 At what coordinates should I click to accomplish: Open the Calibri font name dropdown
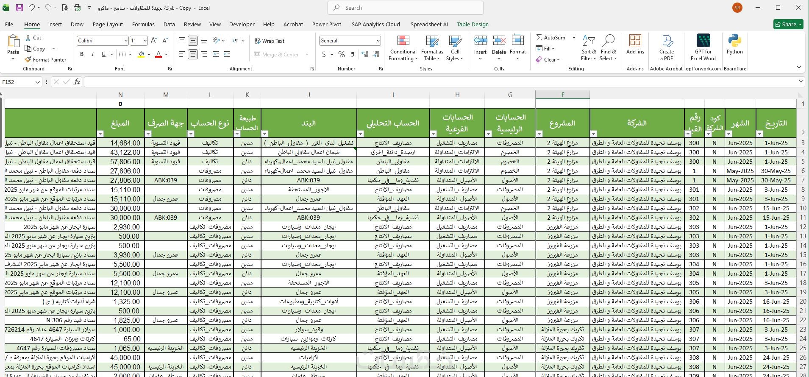tap(126, 41)
